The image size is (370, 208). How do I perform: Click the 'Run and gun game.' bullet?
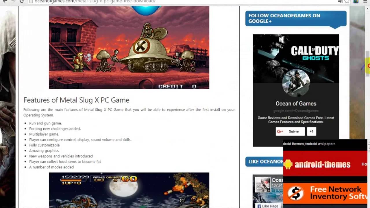[x=45, y=123]
